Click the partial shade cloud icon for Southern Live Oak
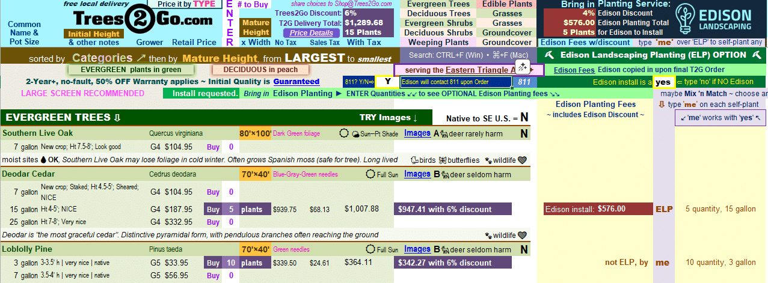 click(x=355, y=134)
